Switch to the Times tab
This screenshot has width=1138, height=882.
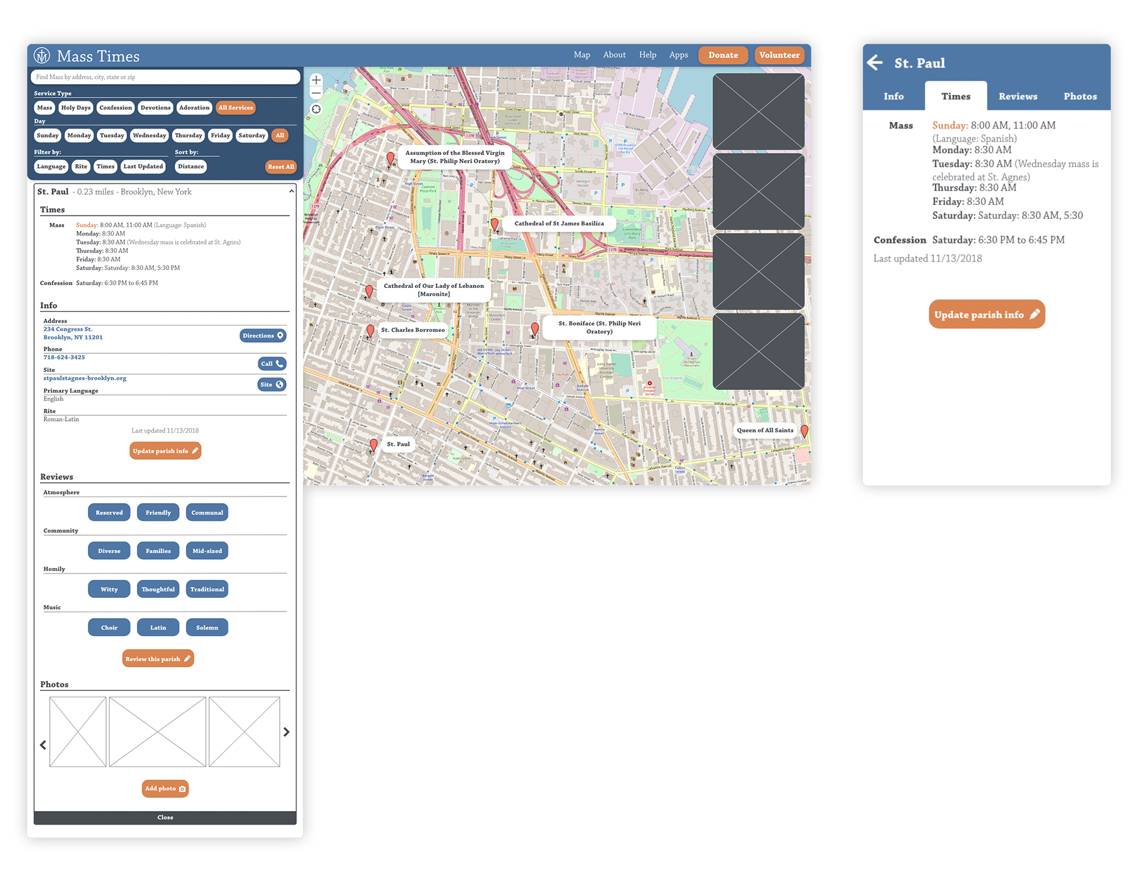(x=956, y=96)
